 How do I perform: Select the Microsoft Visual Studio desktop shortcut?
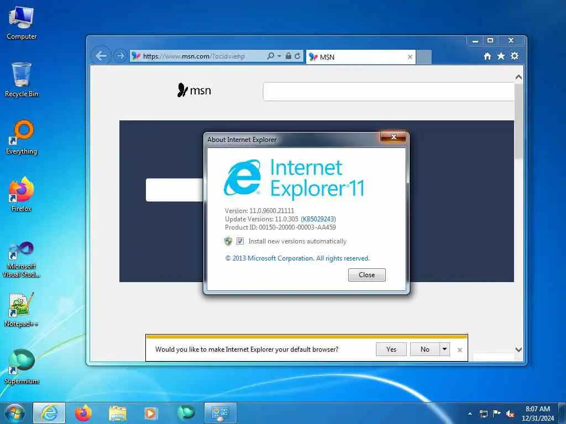click(x=22, y=259)
